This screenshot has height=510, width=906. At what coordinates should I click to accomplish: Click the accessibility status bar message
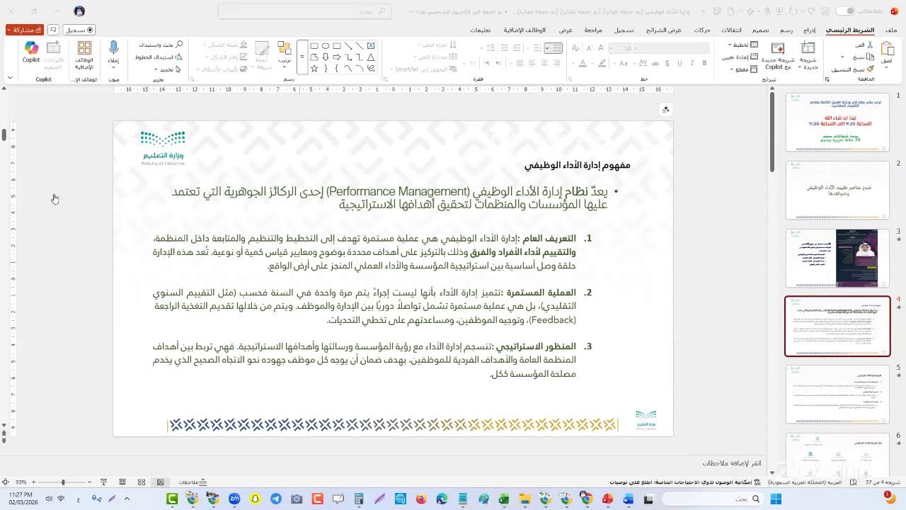[x=685, y=482]
